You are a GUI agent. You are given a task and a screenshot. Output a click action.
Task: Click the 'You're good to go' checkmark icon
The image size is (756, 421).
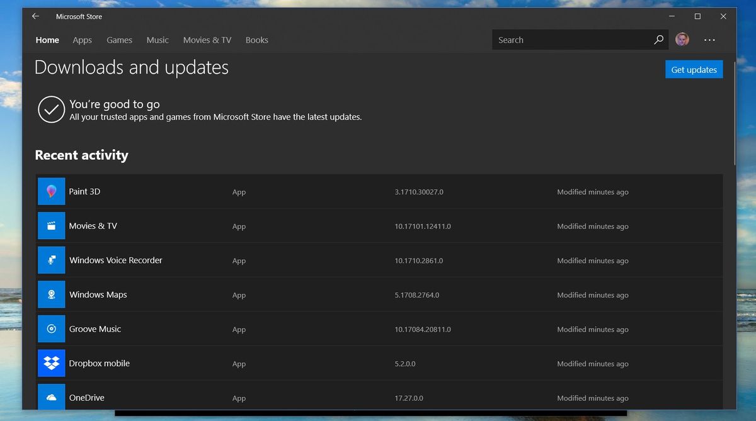[x=51, y=109]
